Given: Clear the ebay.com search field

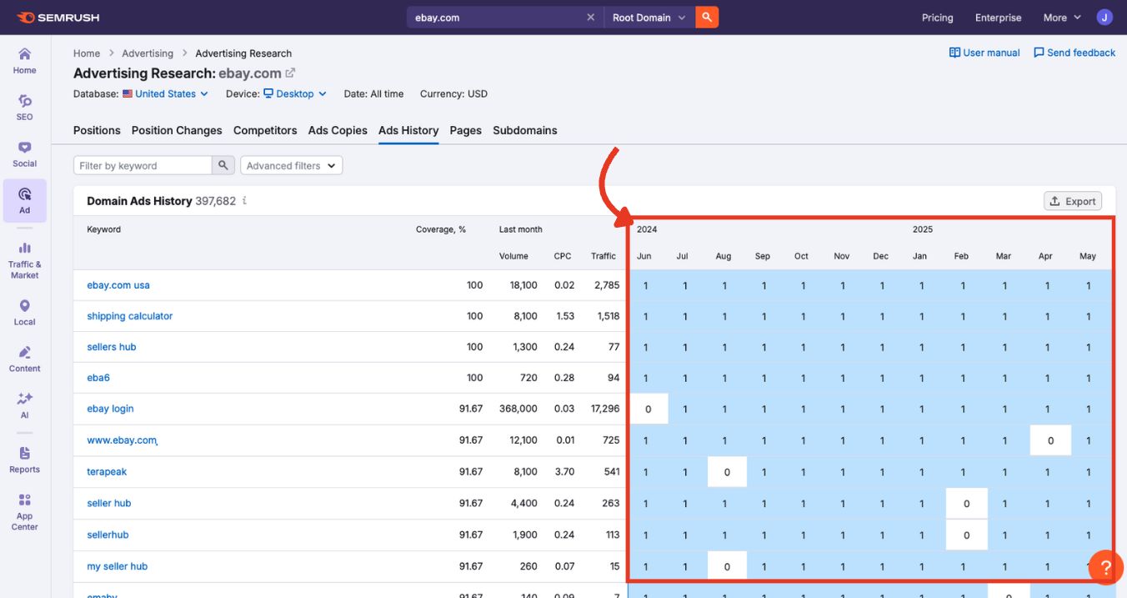Looking at the screenshot, I should click(590, 18).
